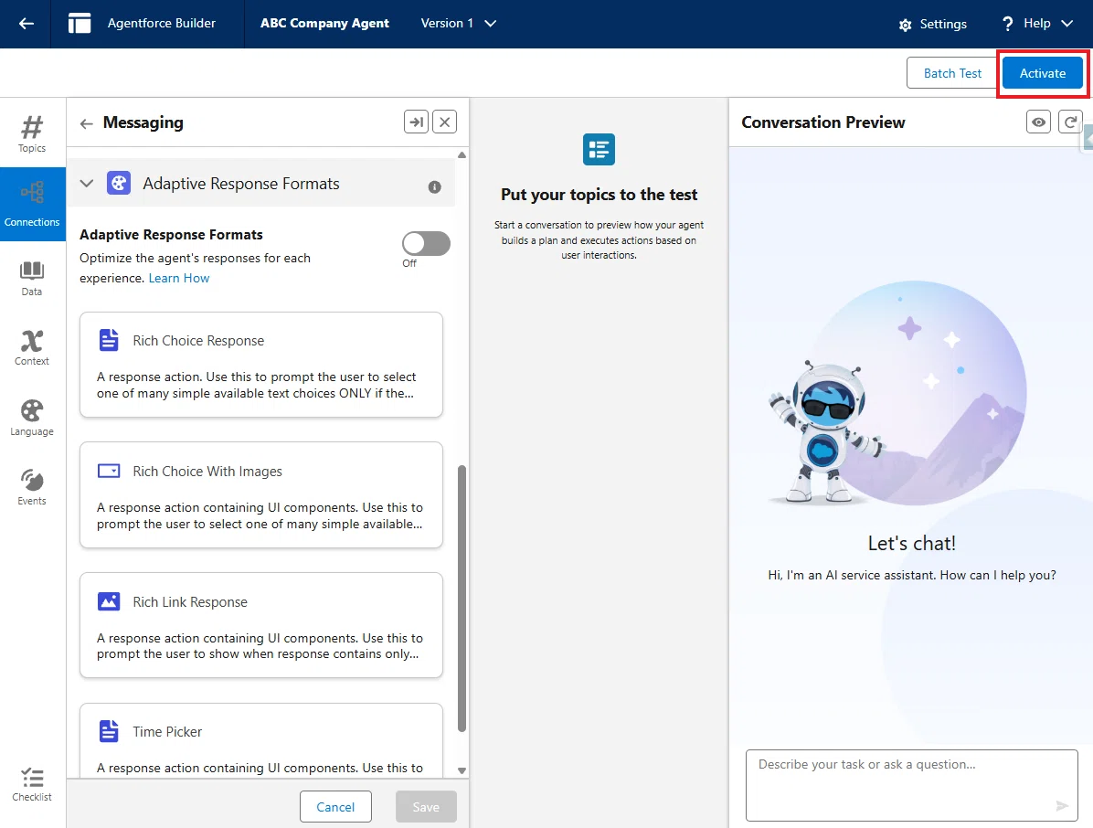Click the Agentforce Builder app icon
Image resolution: width=1093 pixels, height=828 pixels.
point(80,23)
